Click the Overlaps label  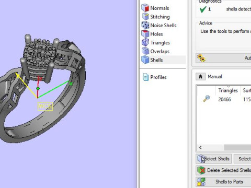[160, 52]
